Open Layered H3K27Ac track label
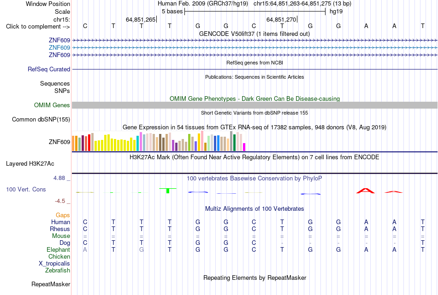This screenshot has height=295, width=438. (30, 164)
